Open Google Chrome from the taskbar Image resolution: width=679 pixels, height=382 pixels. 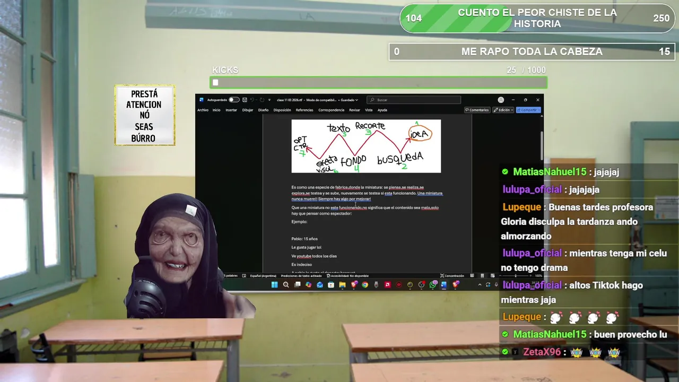365,285
